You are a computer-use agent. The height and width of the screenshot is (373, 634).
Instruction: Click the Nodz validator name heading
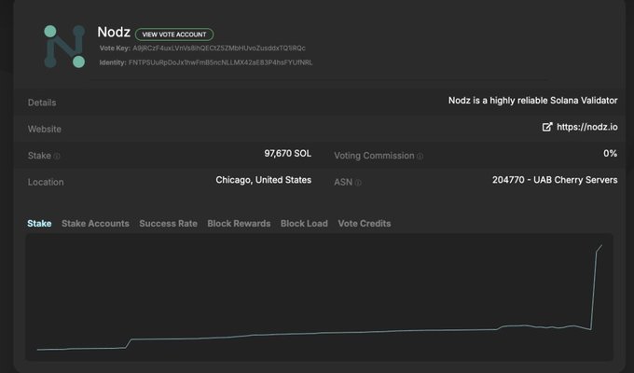pyautogui.click(x=114, y=32)
